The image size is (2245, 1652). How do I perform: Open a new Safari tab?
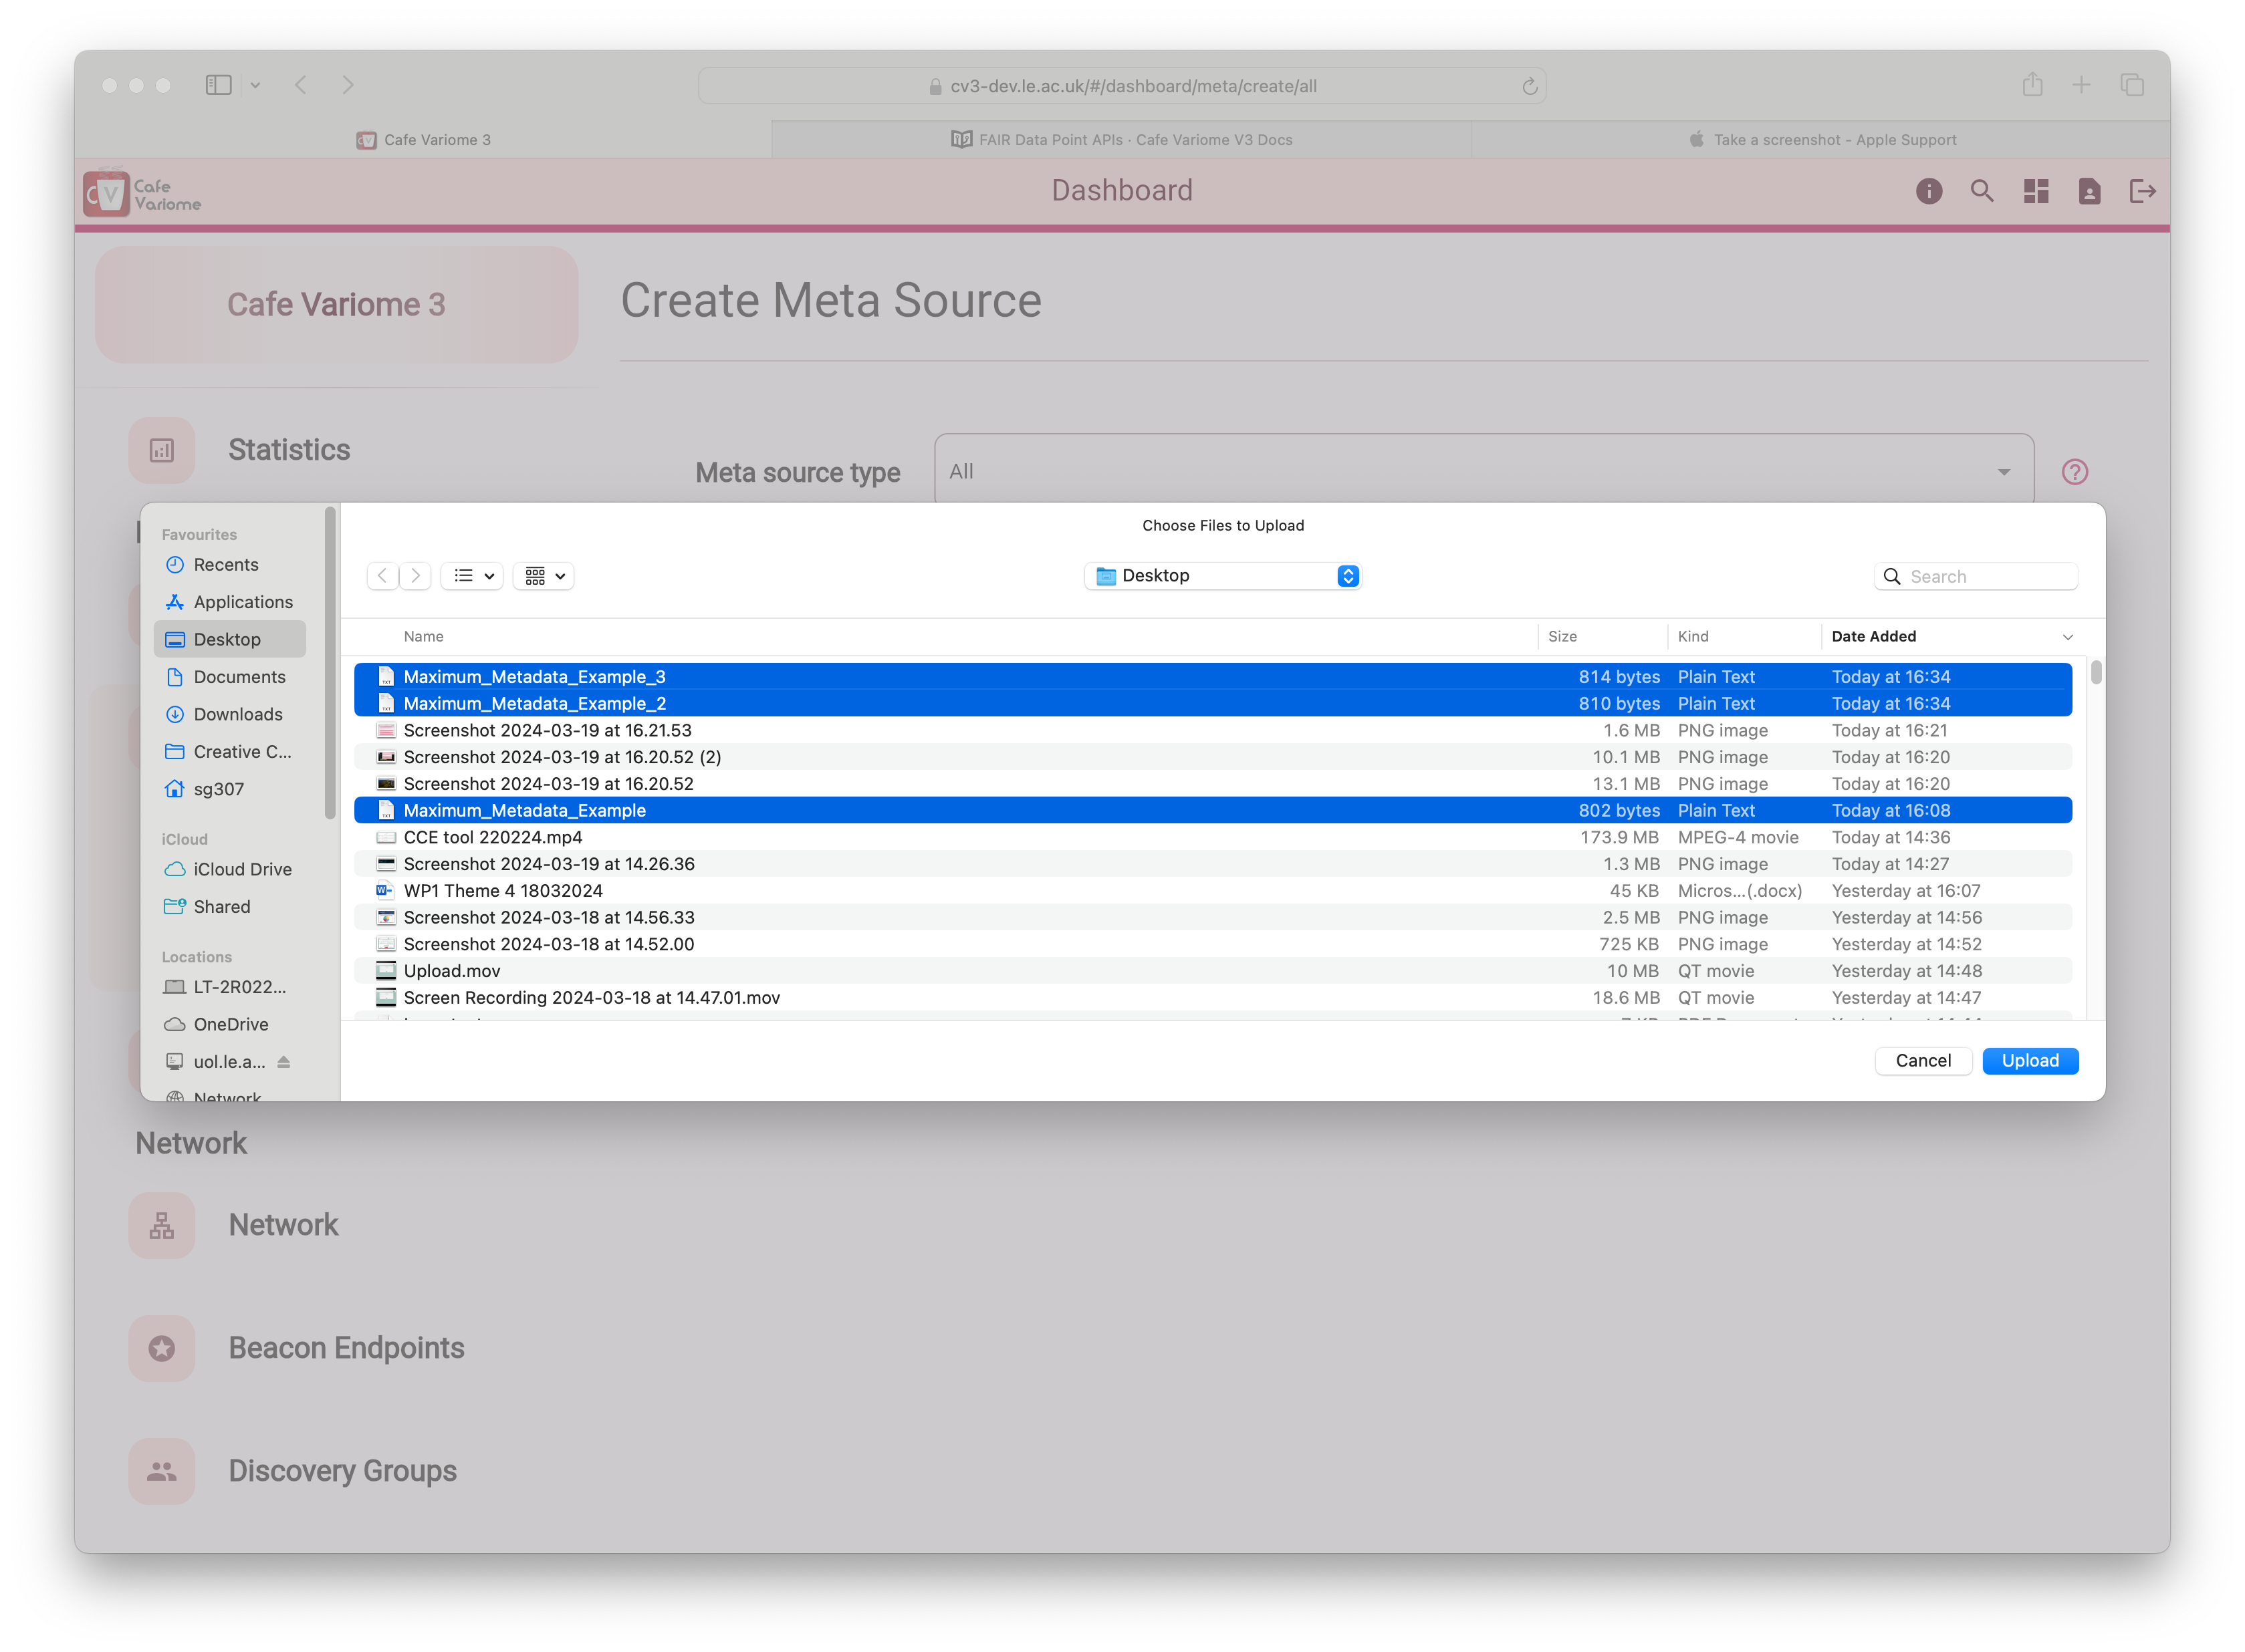(x=2081, y=85)
